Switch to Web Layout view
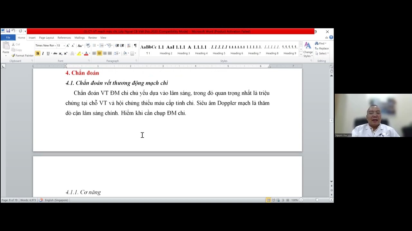The image size is (412, 231). pyautogui.click(x=278, y=200)
